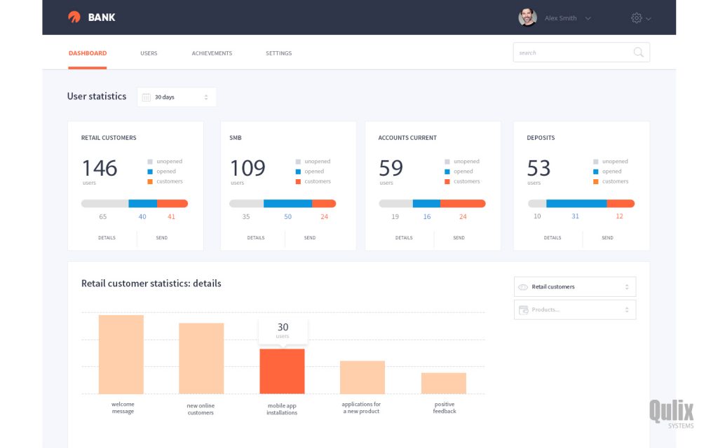The height and width of the screenshot is (448, 718).
Task: Click into the search input field
Action: [x=571, y=52]
